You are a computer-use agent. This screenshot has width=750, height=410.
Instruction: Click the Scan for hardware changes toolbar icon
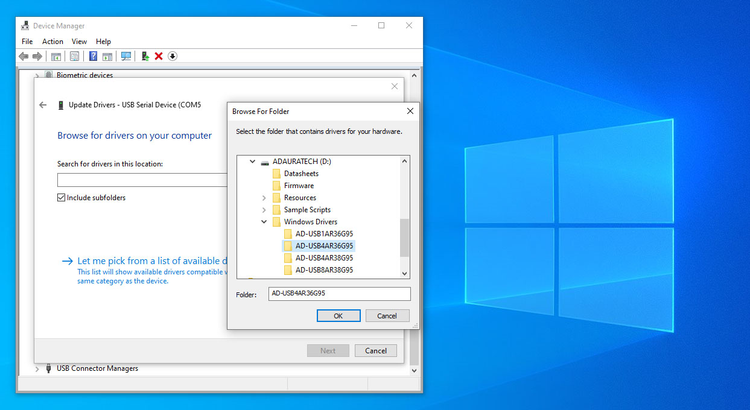[126, 56]
